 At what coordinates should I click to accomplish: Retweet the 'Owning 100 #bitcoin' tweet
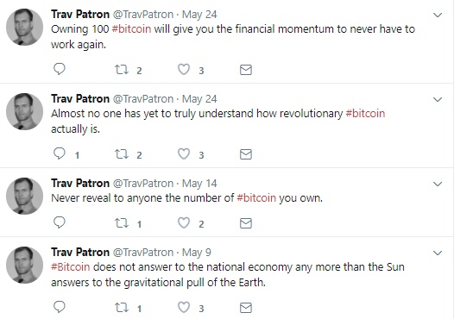(x=122, y=70)
